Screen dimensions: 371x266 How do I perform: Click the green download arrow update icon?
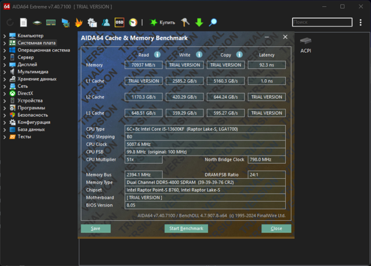tap(199, 23)
